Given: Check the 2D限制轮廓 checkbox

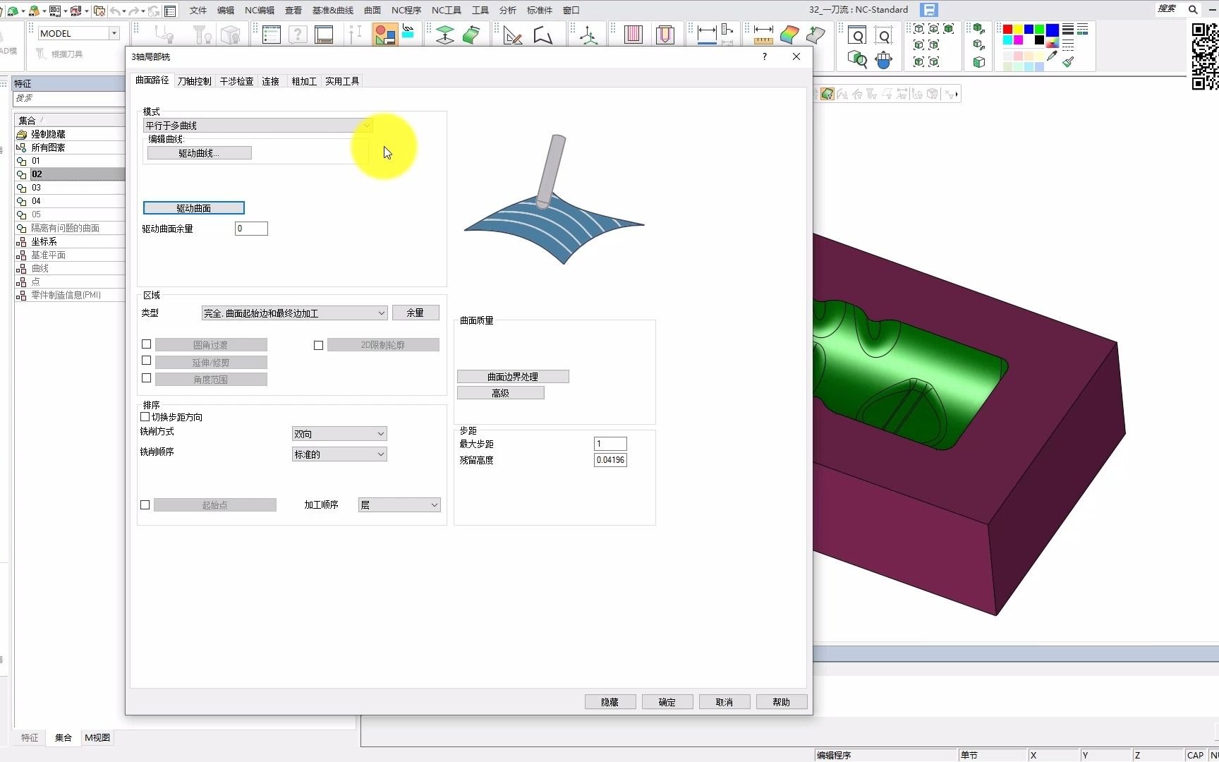Looking at the screenshot, I should [x=319, y=345].
